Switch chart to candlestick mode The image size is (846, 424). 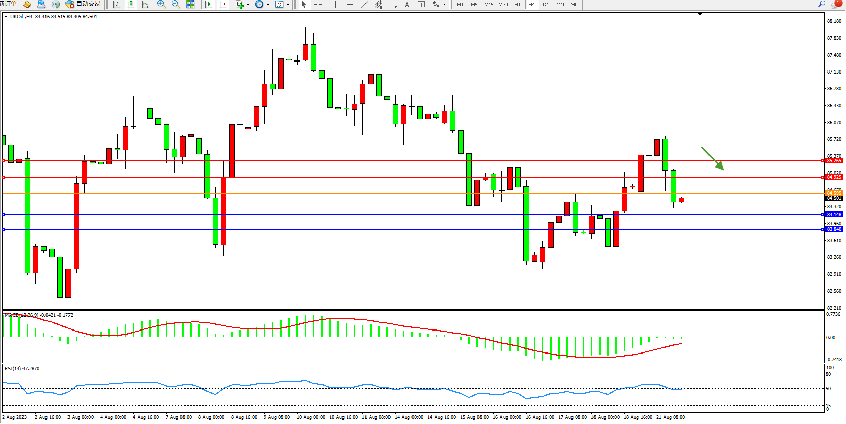(x=130, y=5)
